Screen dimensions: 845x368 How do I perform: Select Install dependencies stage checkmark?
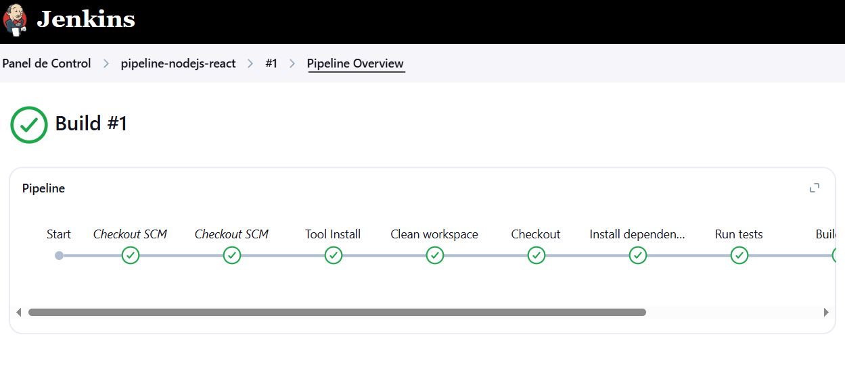pyautogui.click(x=638, y=255)
